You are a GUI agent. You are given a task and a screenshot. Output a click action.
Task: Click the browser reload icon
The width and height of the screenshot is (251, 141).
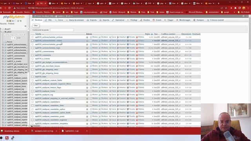9,8
